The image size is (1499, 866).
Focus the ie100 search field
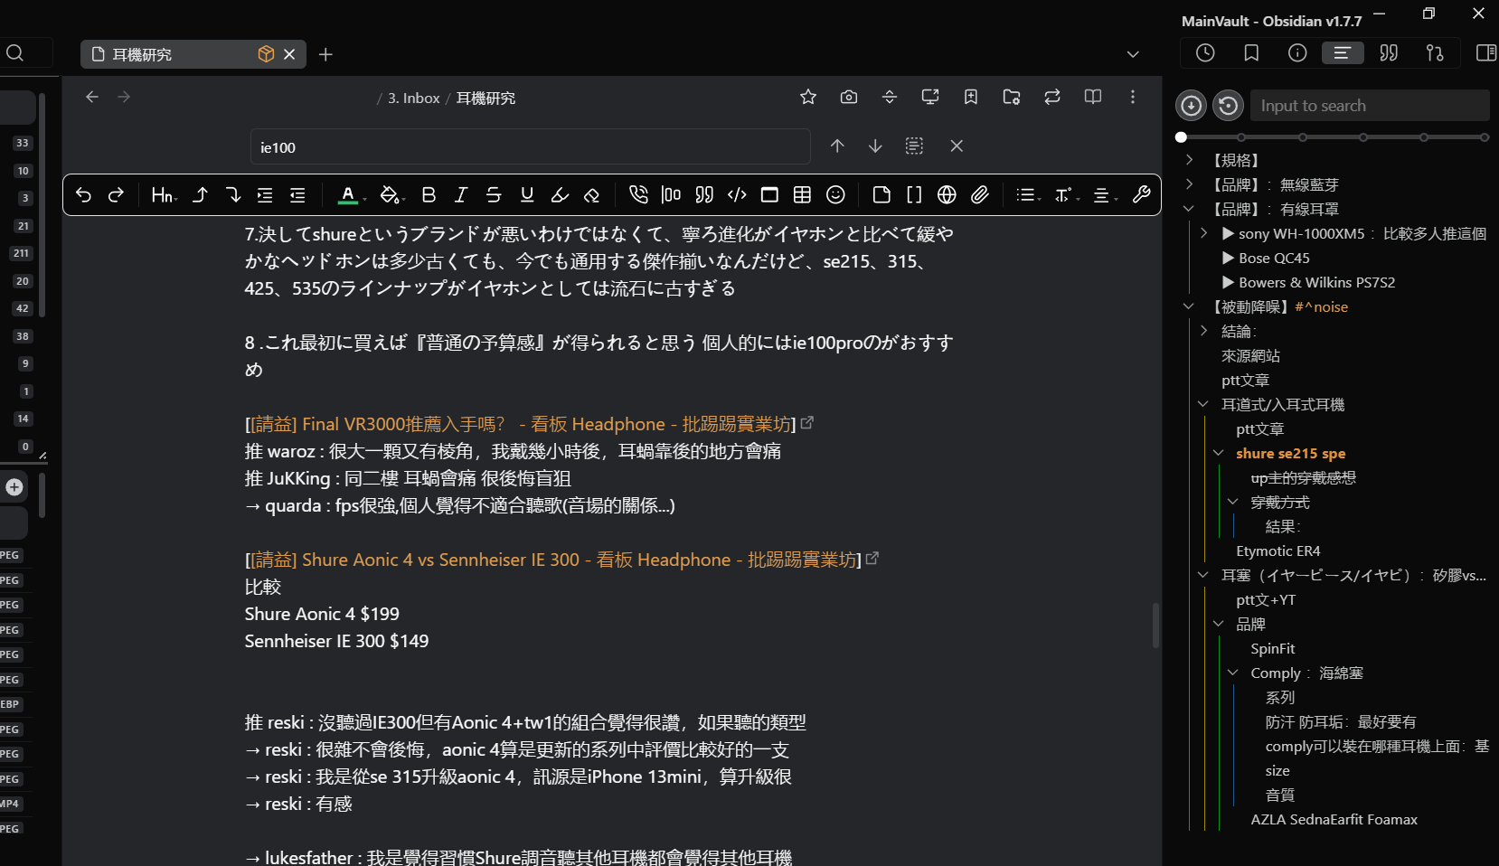[x=530, y=146]
